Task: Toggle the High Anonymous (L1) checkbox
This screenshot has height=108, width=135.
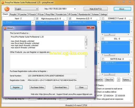Action: (x=37, y=18)
